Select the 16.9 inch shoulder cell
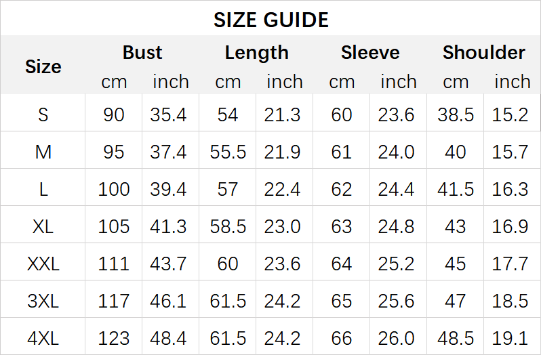The width and height of the screenshot is (541, 355). click(510, 226)
